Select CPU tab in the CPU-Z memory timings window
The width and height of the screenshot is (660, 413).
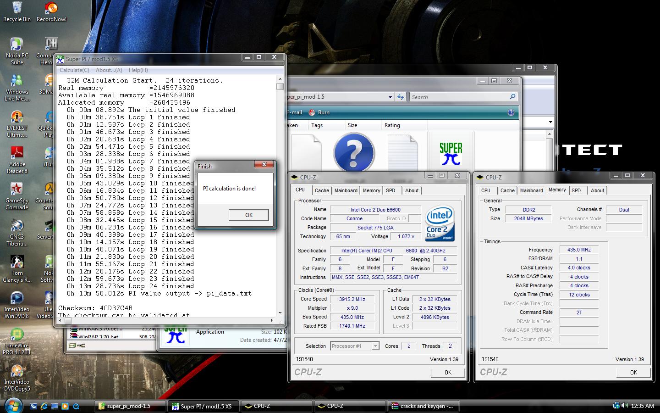coord(486,190)
